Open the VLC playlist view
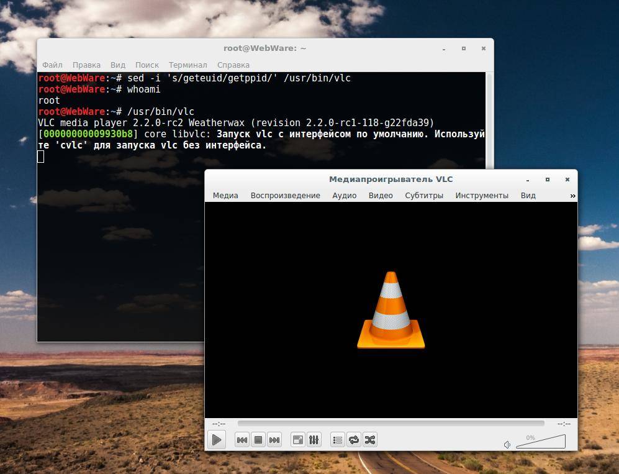 tap(338, 440)
